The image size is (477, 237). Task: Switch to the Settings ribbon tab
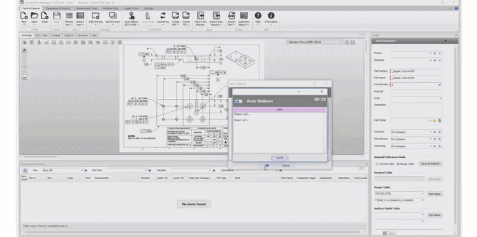(x=148, y=8)
